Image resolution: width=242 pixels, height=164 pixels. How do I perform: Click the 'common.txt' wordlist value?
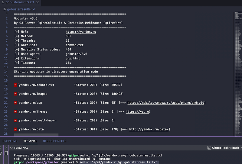(x=74, y=45)
